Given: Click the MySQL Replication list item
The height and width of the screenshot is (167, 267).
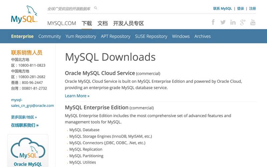Looking at the screenshot, I should 86,149.
